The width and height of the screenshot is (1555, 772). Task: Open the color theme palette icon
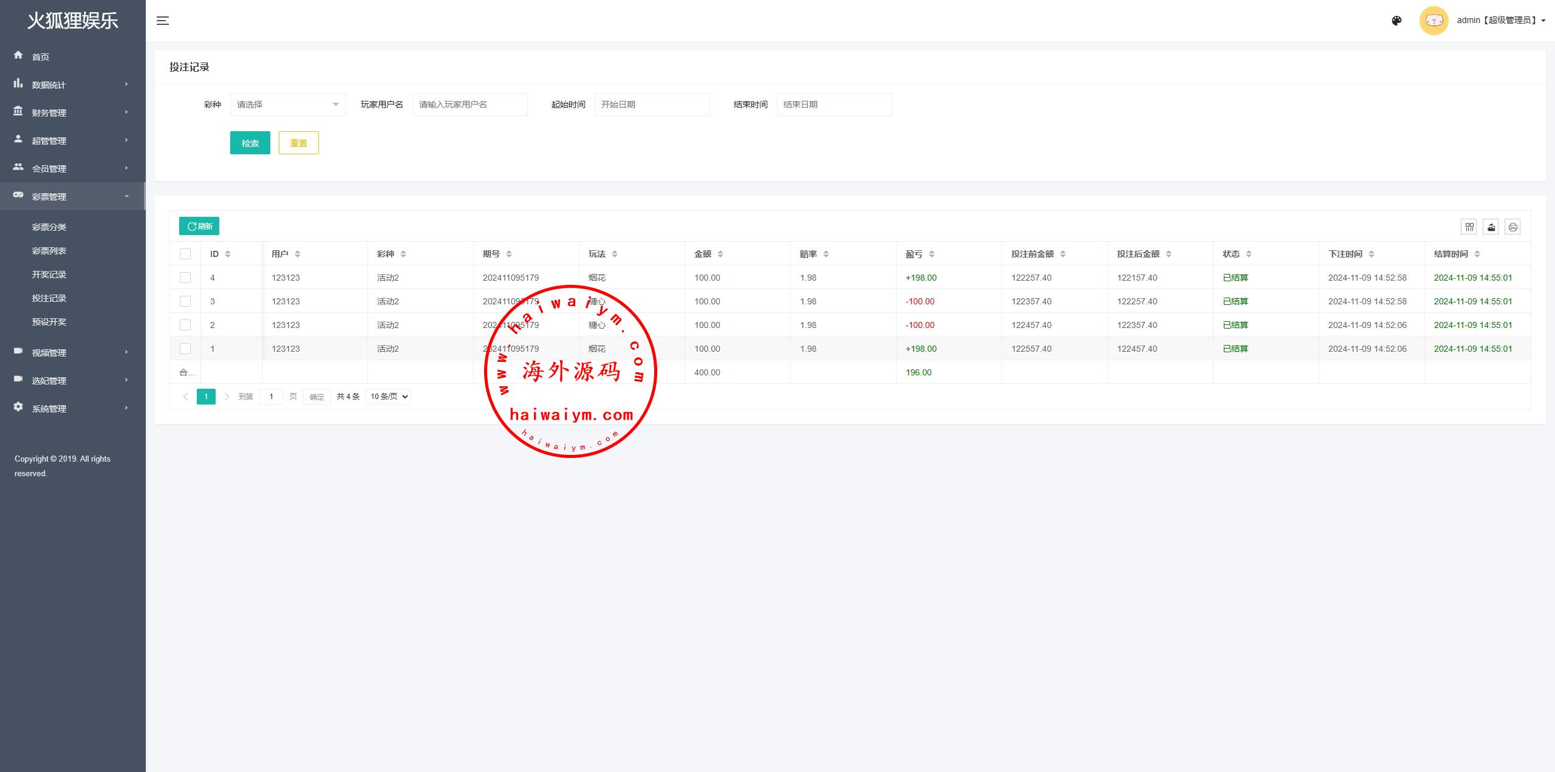coord(1396,21)
